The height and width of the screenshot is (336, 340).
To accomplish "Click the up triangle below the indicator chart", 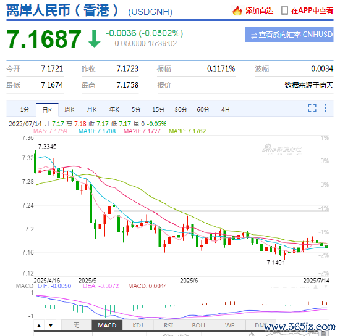I will pyautogui.click(x=39, y=326).
